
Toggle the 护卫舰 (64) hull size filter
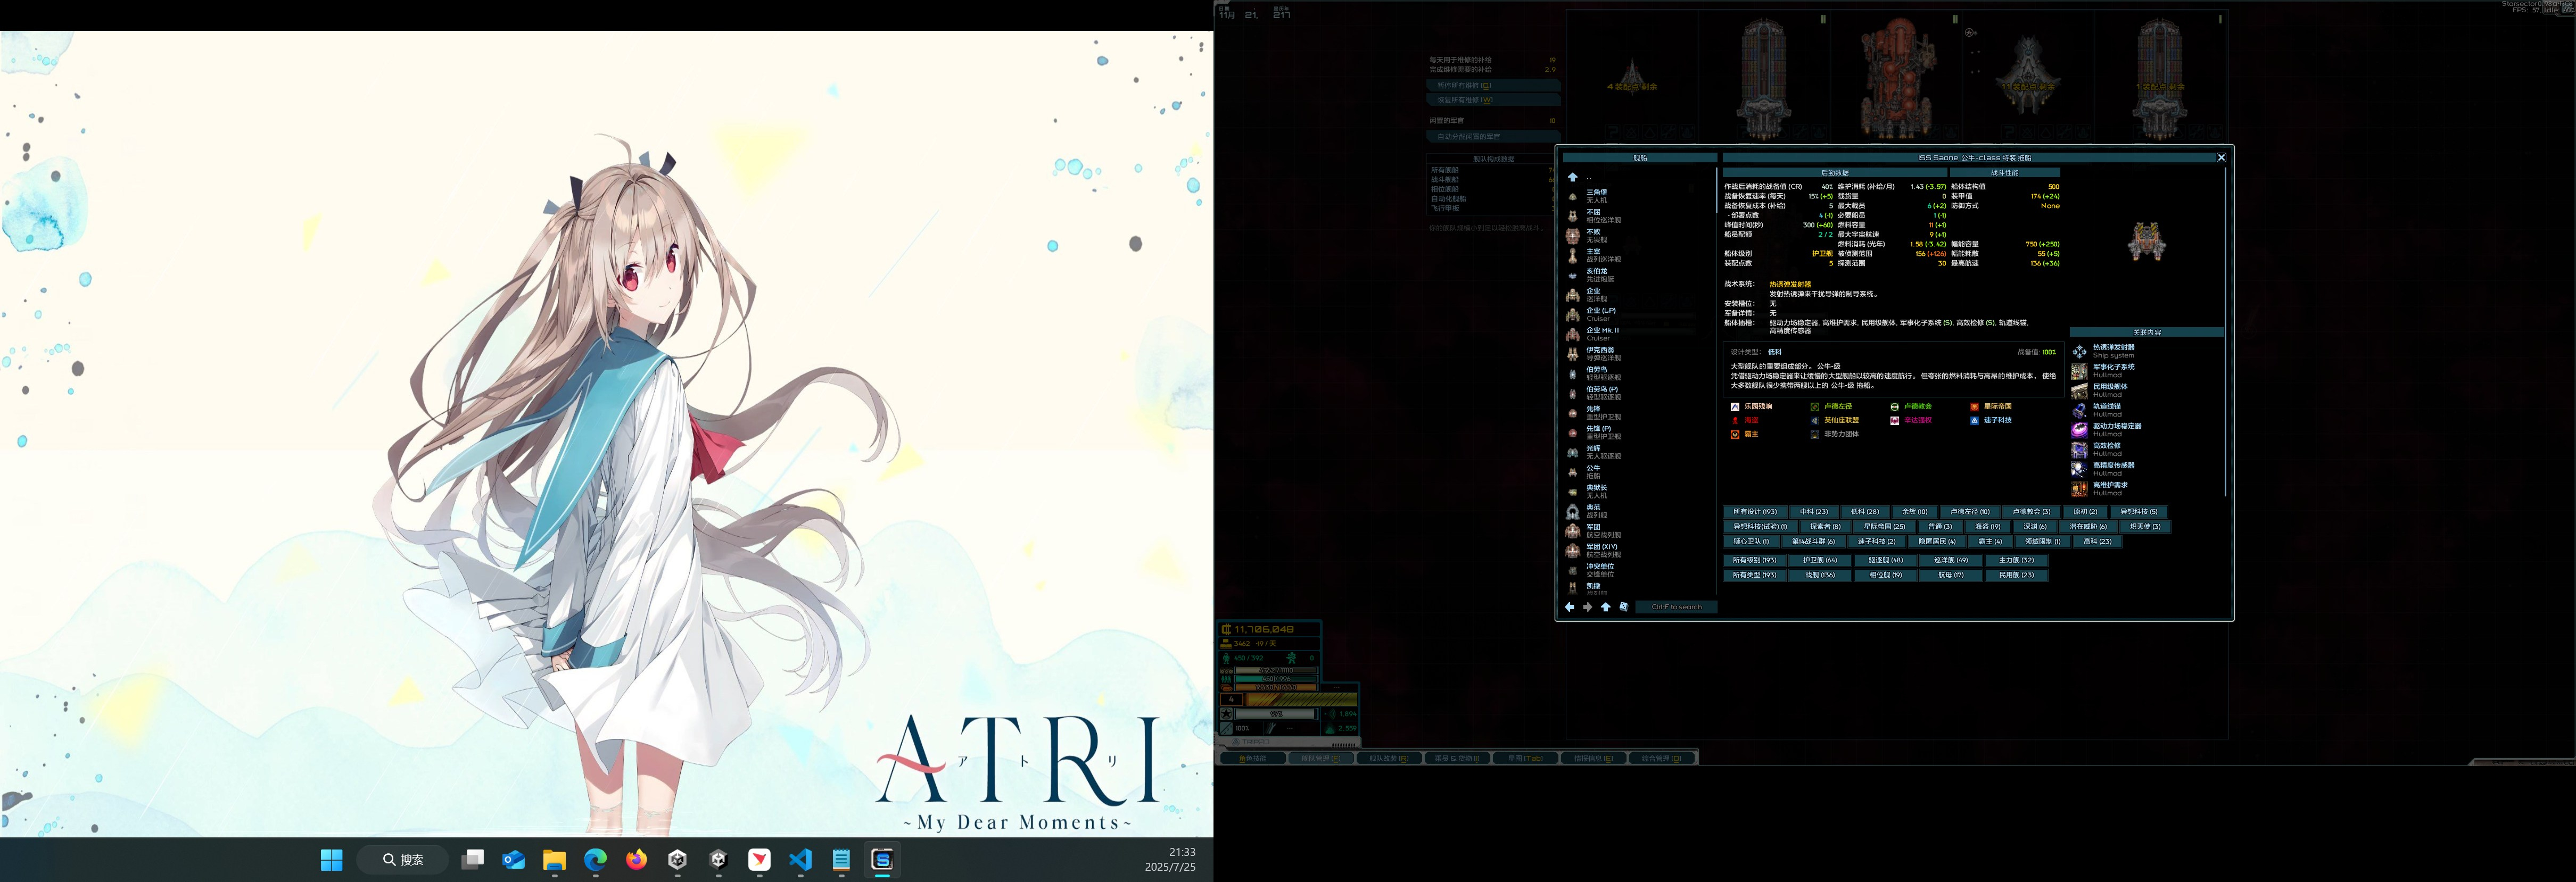(x=1819, y=560)
